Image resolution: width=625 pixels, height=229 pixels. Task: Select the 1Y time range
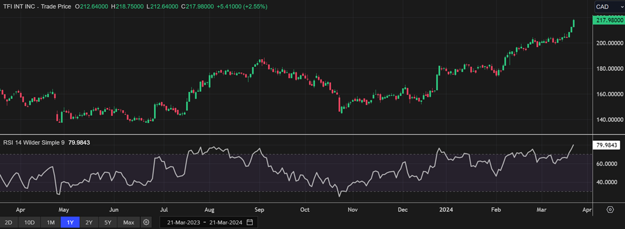[71, 222]
